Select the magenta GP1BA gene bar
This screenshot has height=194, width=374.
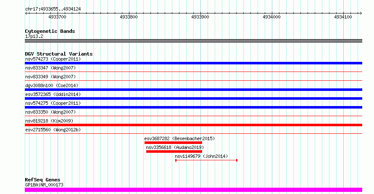[193, 190]
